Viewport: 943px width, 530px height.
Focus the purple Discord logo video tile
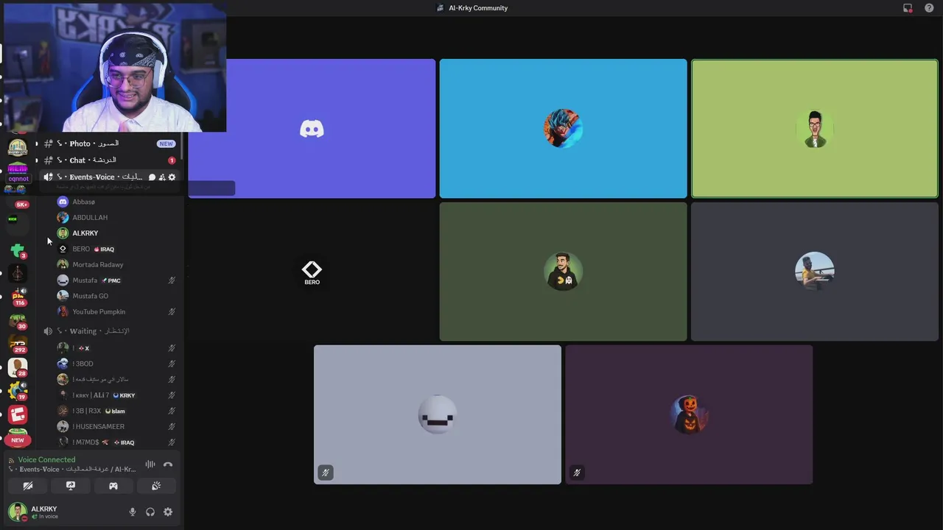[x=312, y=129]
